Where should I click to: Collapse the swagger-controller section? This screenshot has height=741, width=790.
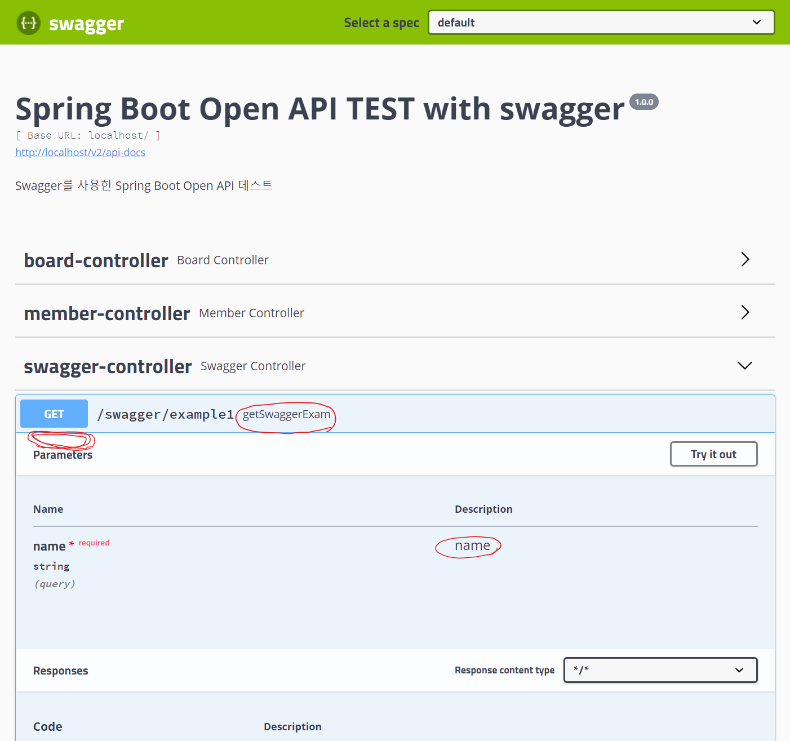[395, 366]
